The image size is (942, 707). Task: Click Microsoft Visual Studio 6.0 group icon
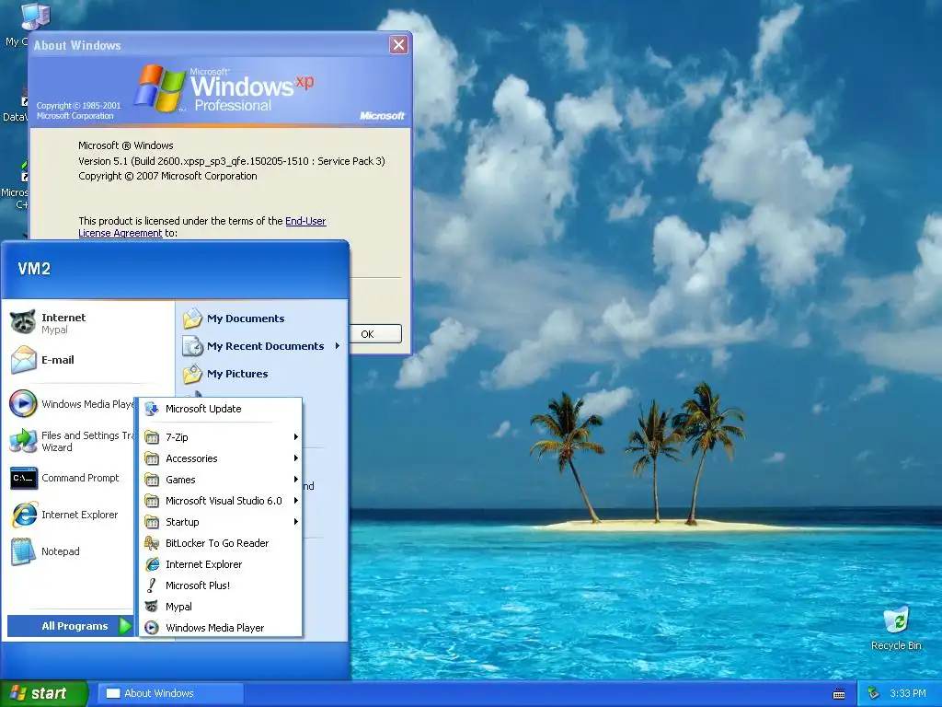pyautogui.click(x=152, y=501)
